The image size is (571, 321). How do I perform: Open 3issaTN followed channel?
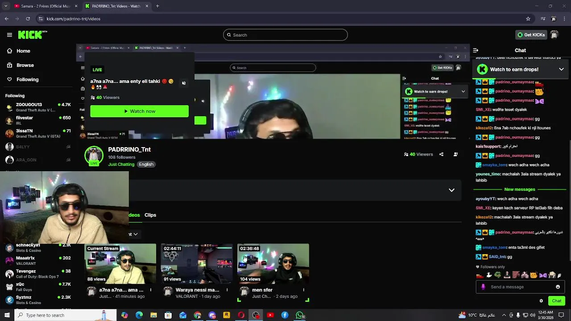click(x=38, y=133)
